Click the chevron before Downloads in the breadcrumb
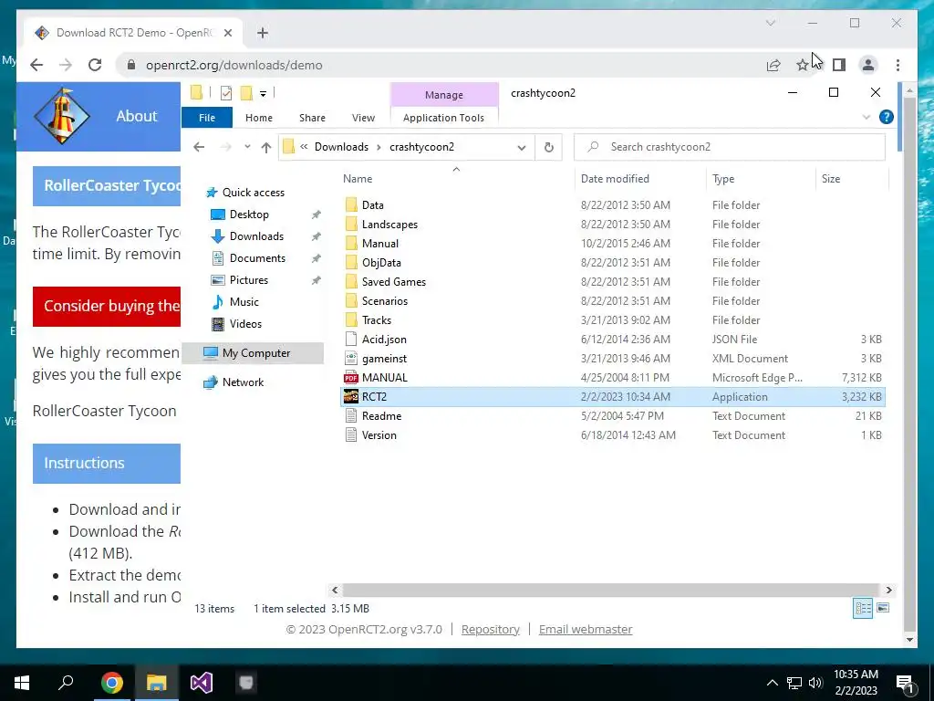 [x=304, y=147]
